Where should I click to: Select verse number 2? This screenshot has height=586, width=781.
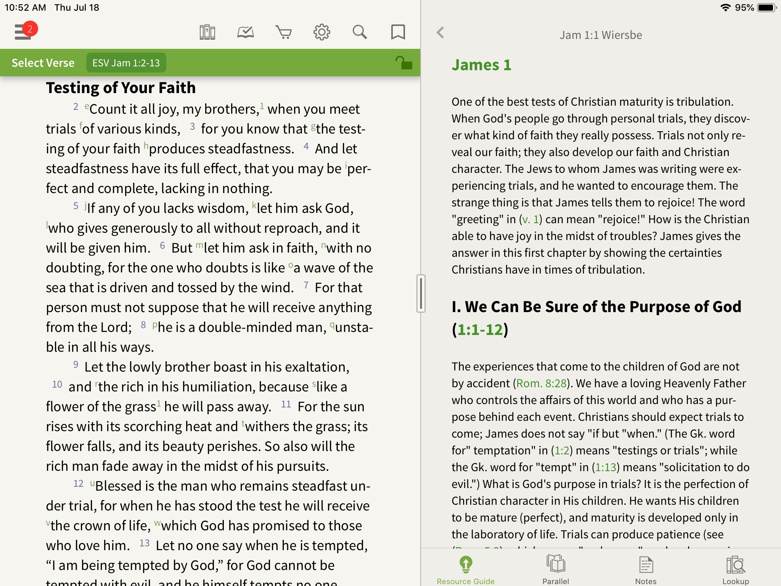click(76, 107)
